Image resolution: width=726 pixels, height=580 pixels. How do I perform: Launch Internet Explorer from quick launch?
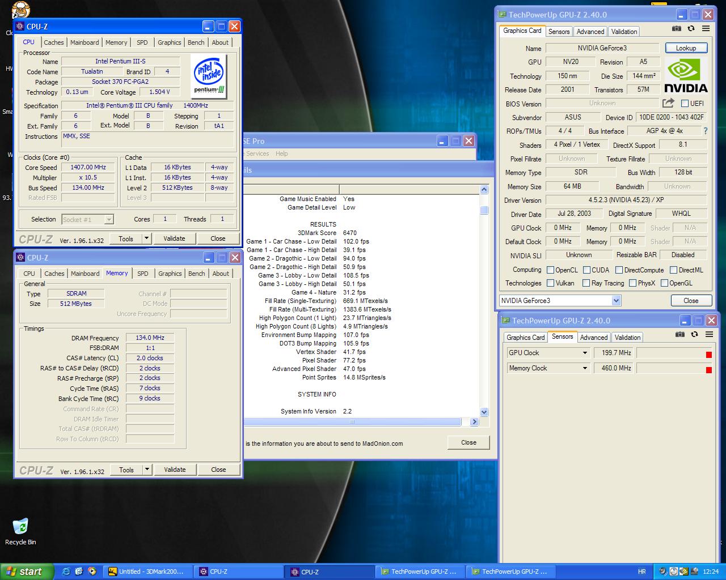[66, 572]
